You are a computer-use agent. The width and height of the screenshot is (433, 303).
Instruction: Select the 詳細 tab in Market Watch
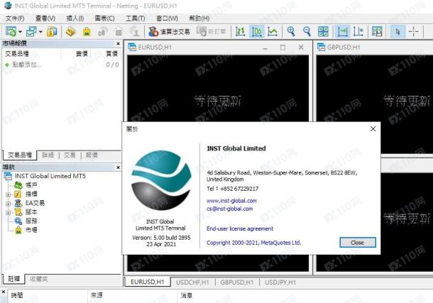point(48,155)
